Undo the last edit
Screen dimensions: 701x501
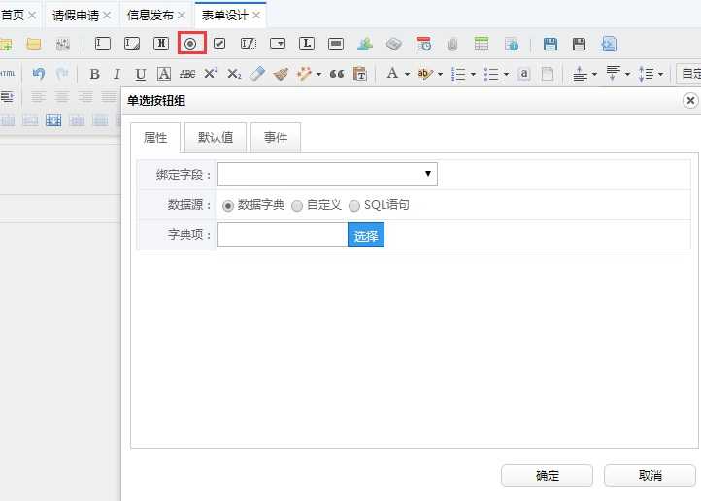[39, 73]
